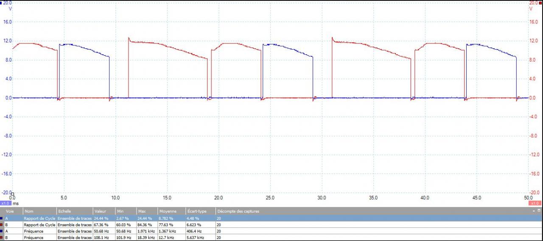Click blue color icon of A Fréquence row
The height and width of the screenshot is (241, 543).
(x=2, y=231)
